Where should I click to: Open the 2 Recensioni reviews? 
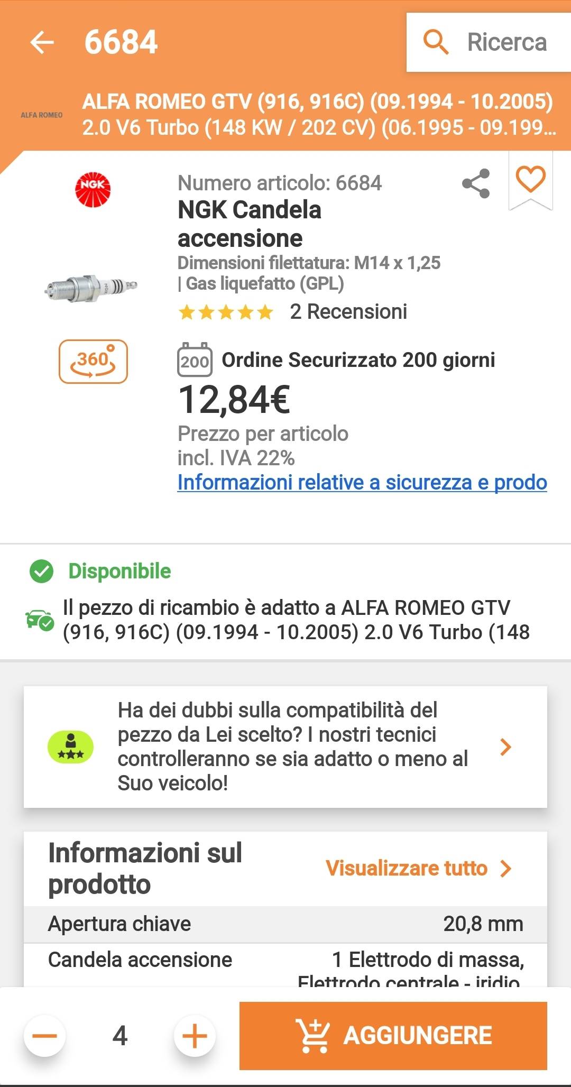pos(348,312)
